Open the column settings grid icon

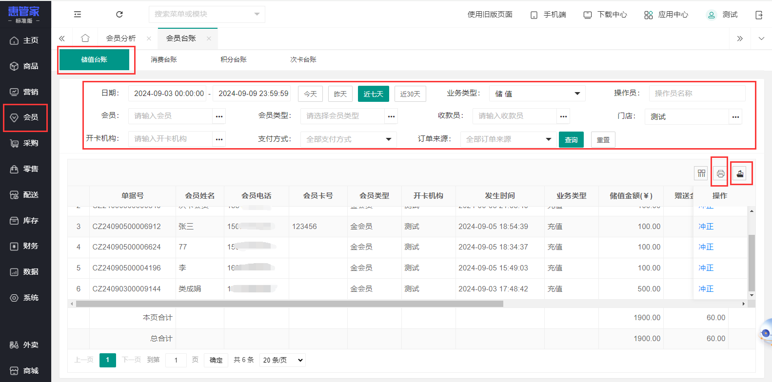point(701,173)
